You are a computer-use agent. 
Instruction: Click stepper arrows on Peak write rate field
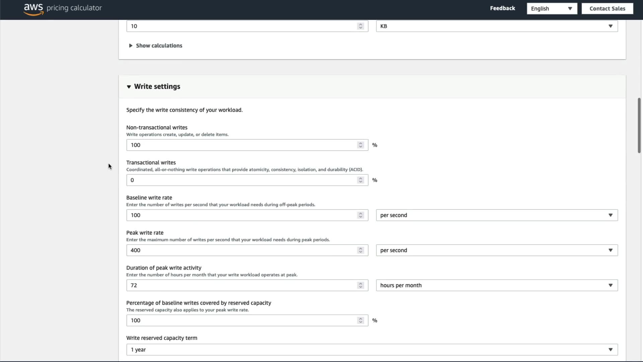[360, 250]
